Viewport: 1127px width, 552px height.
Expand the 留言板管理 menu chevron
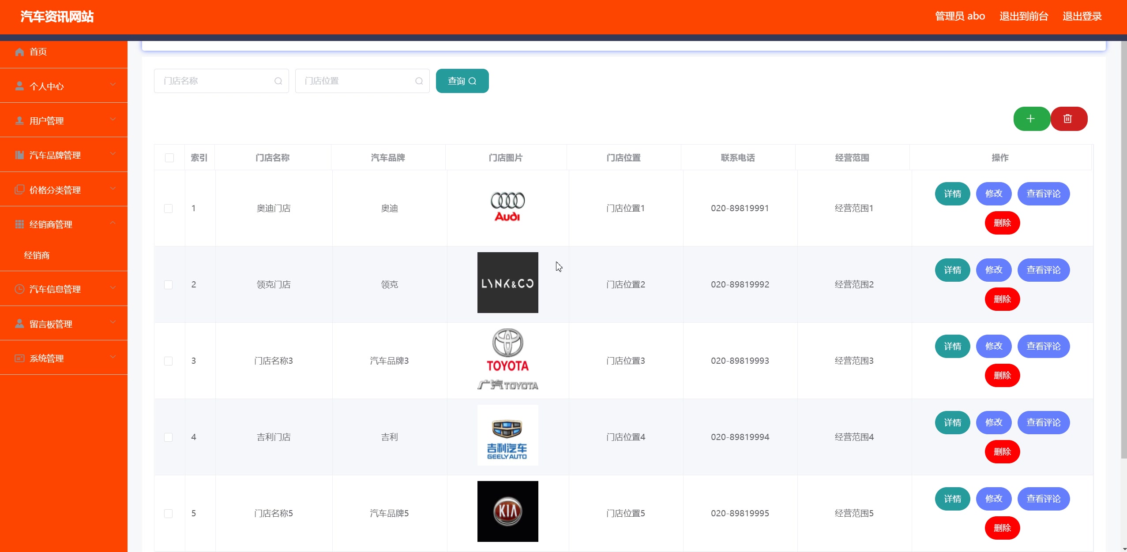click(113, 322)
